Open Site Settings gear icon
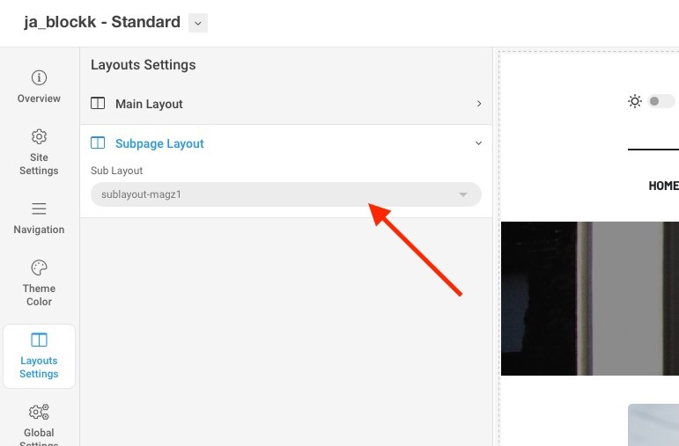The image size is (679, 446). pyautogui.click(x=39, y=136)
